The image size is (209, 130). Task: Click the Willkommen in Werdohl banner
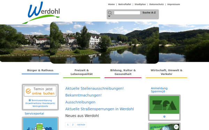tap(164, 127)
